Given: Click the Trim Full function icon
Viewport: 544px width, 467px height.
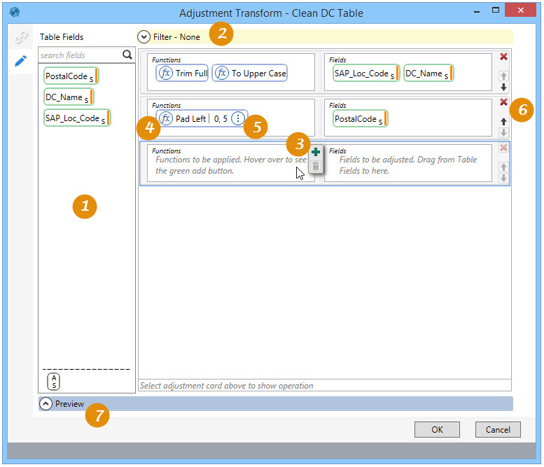Looking at the screenshot, I should pyautogui.click(x=166, y=73).
